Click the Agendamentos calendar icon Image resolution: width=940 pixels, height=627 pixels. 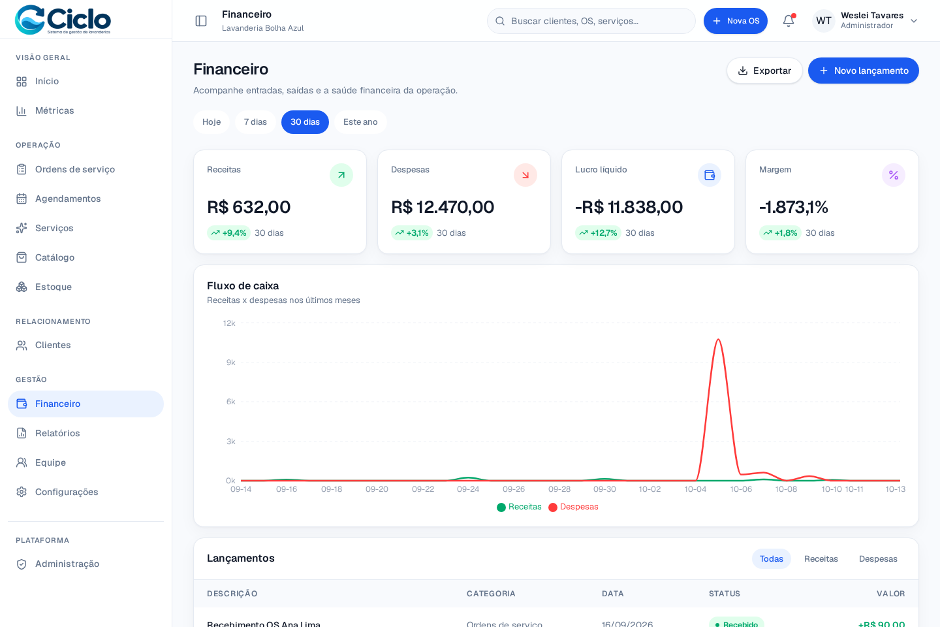point(22,199)
